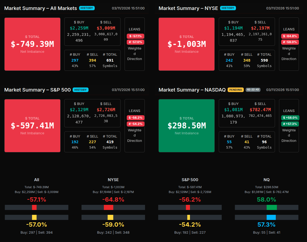Click the HISTORY badge beside All Markets

tap(87, 8)
